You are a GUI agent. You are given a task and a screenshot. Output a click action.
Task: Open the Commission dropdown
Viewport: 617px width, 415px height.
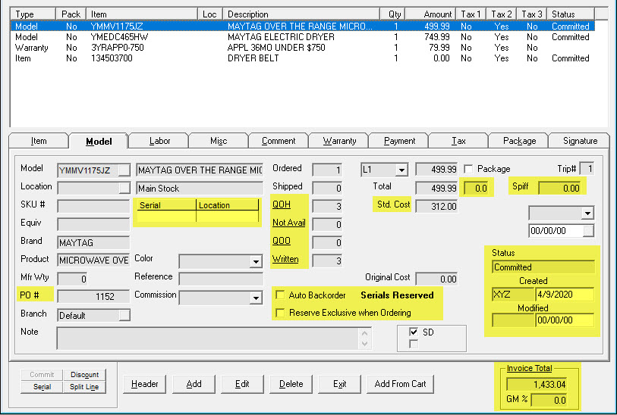click(257, 298)
